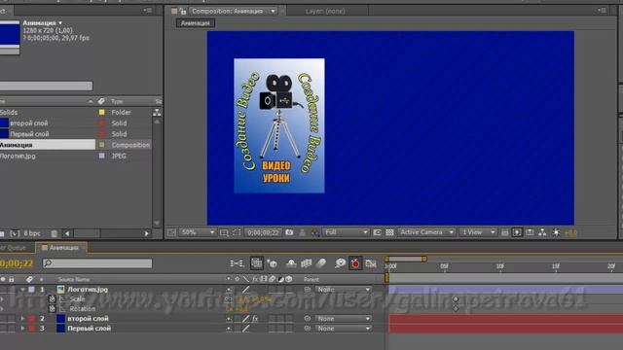
Task: Click the work area bar above time ruler
Action: coord(406,260)
